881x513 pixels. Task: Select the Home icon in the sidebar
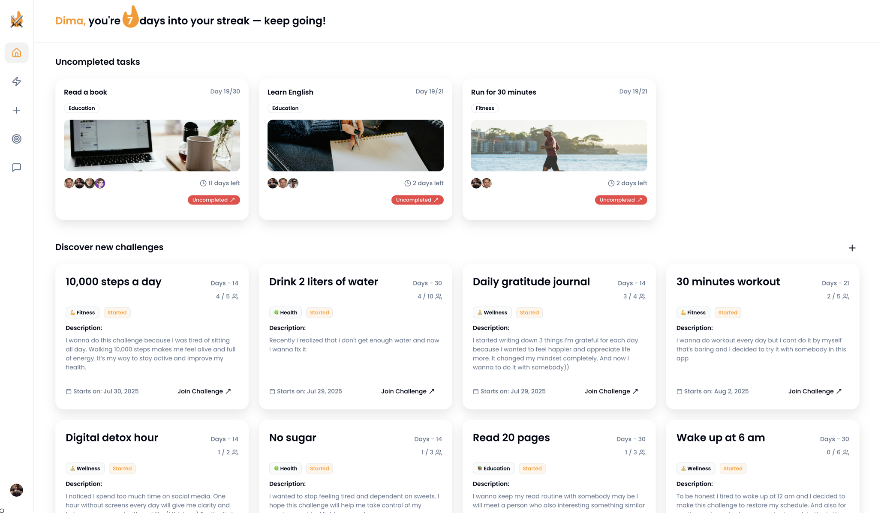point(16,52)
